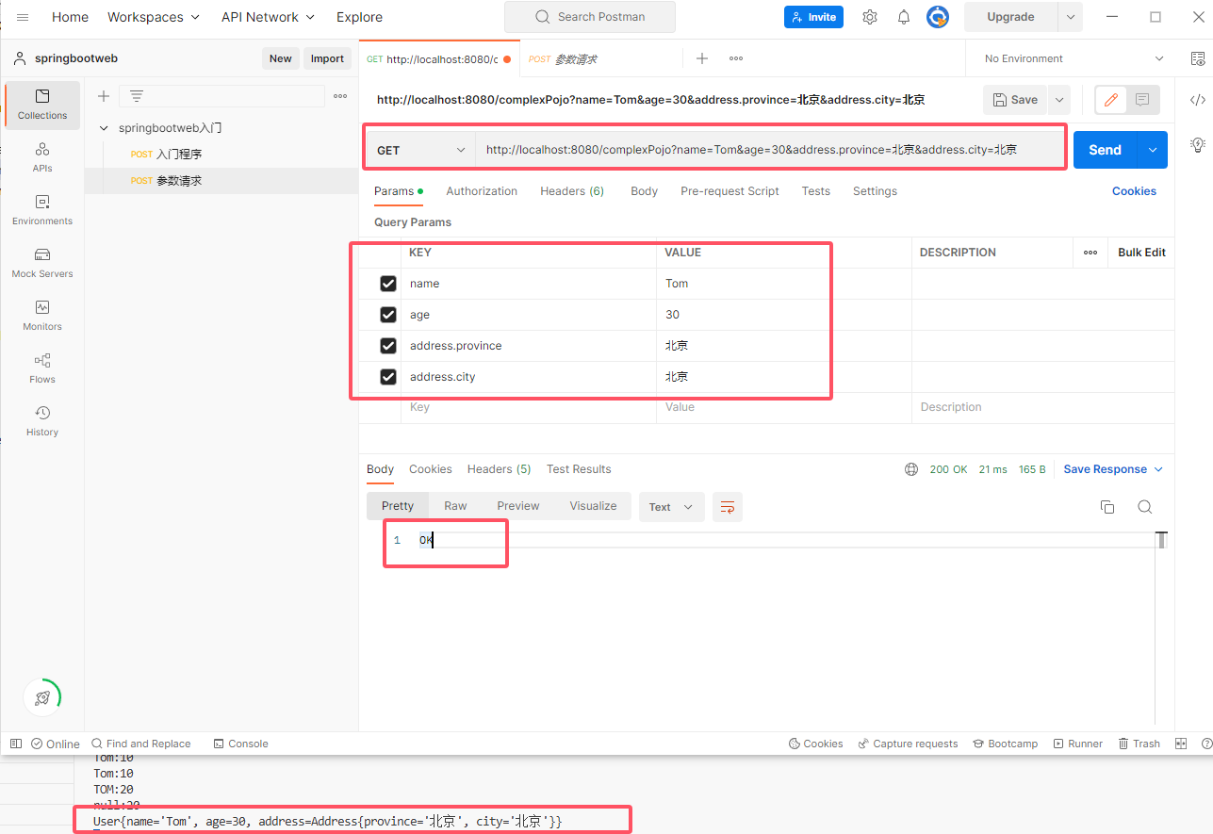Click the Search Postman field
1213x834 pixels.
590,17
